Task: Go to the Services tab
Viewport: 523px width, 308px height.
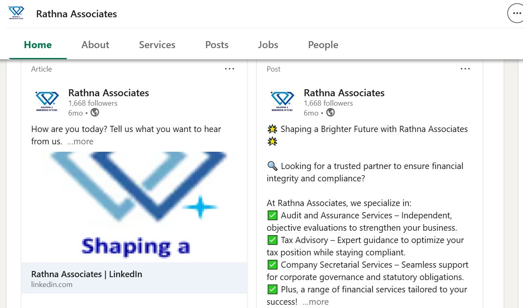Action: pos(157,45)
